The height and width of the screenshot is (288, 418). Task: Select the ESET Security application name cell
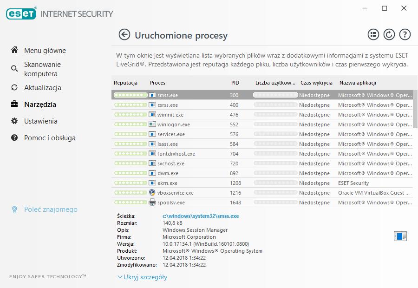(353, 183)
